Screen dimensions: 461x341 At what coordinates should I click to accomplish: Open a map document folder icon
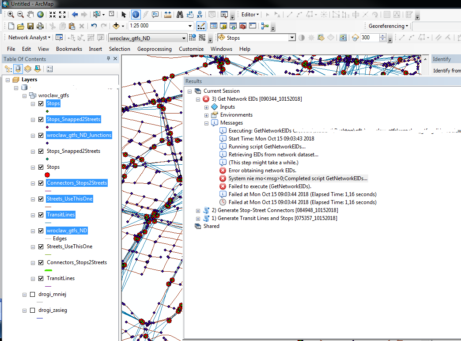21,26
